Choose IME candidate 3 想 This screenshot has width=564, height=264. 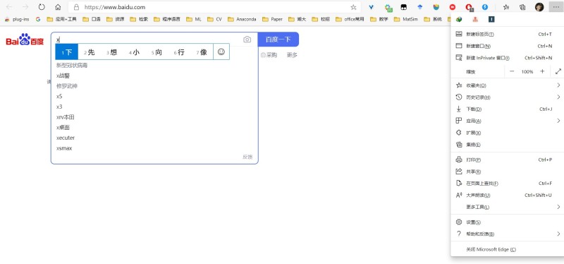pyautogui.click(x=112, y=52)
